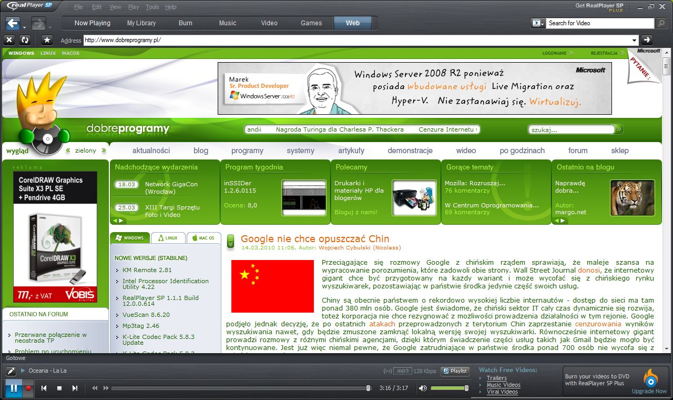Stop the playing track
The image size is (673, 400).
(x=59, y=388)
